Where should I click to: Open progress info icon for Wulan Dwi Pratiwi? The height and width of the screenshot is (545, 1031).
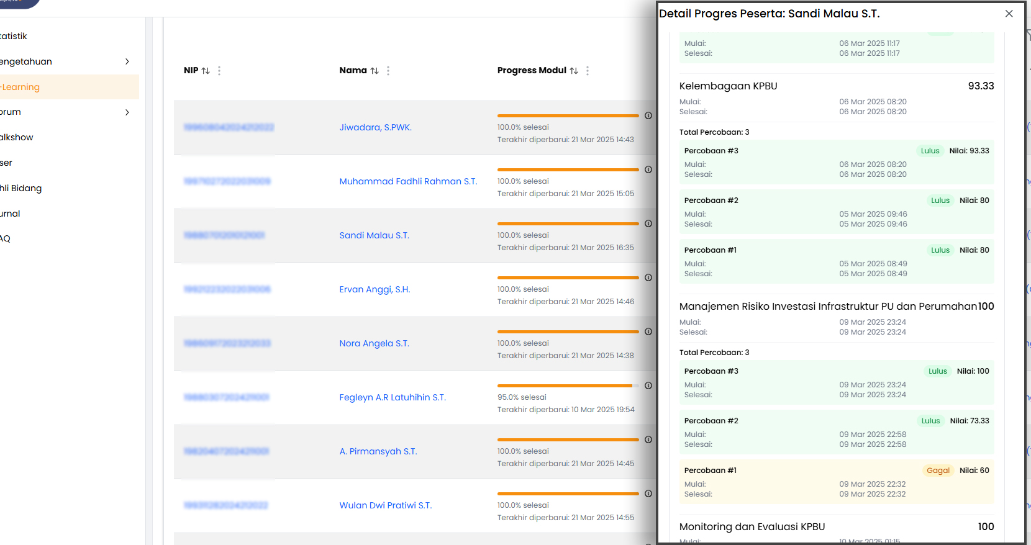pyautogui.click(x=648, y=493)
